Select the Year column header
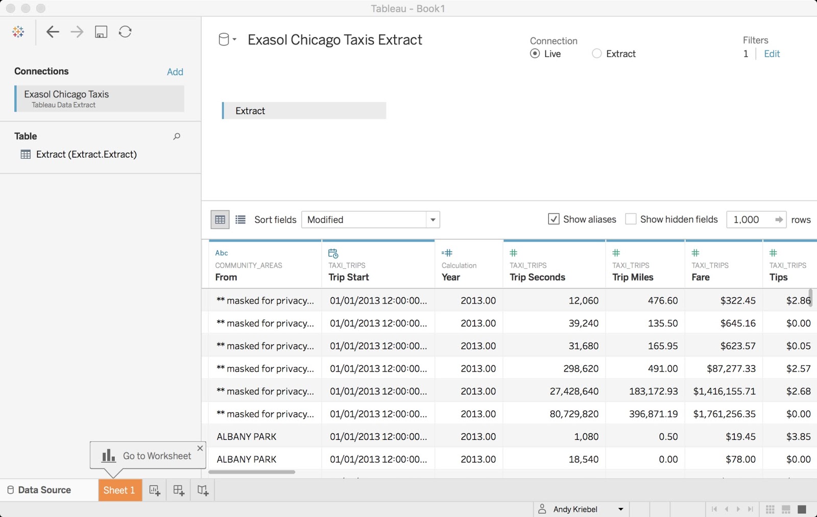817x517 pixels. pyautogui.click(x=469, y=265)
